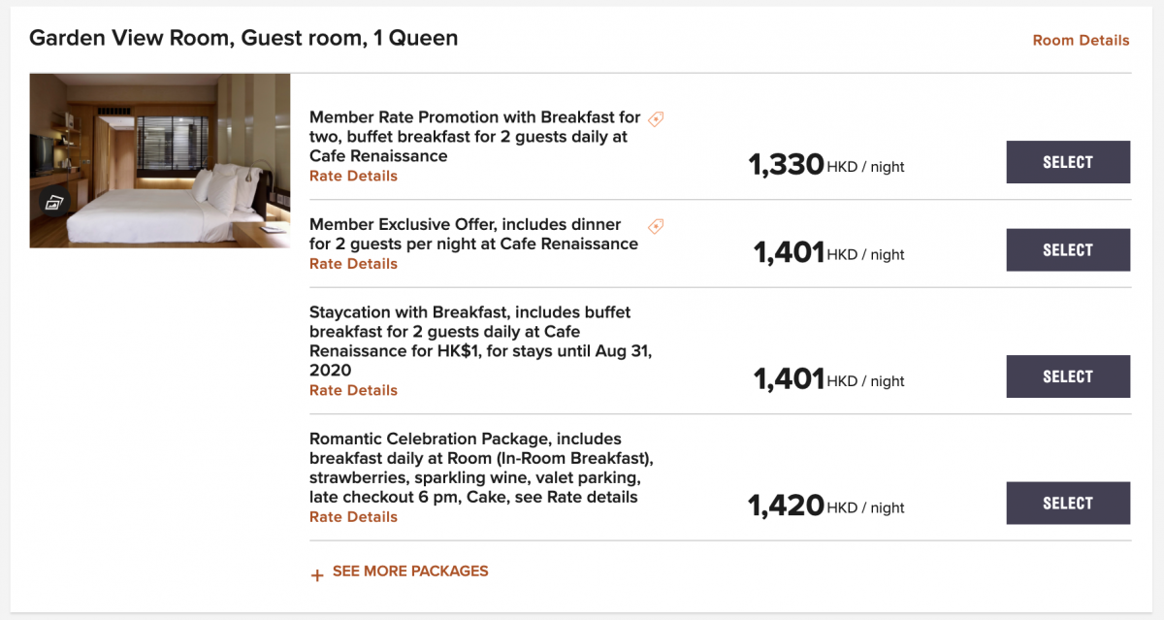This screenshot has height=620, width=1164.
Task: Select the Member Exclusive Offer dinner rate
Action: pos(1068,250)
